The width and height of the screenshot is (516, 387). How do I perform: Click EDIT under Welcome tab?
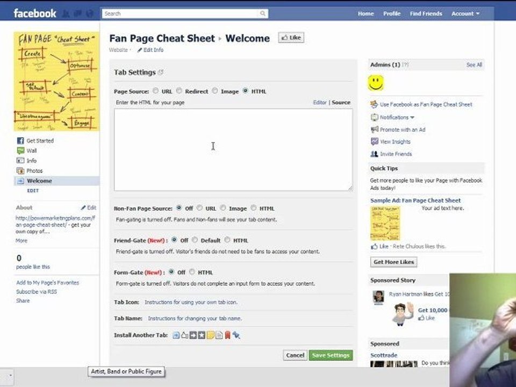33,190
